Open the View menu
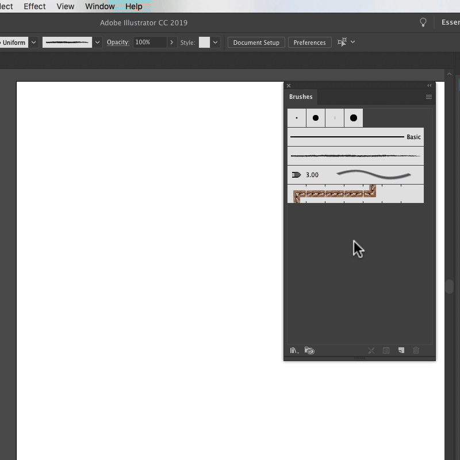Viewport: 460px width, 460px height. coord(66,6)
